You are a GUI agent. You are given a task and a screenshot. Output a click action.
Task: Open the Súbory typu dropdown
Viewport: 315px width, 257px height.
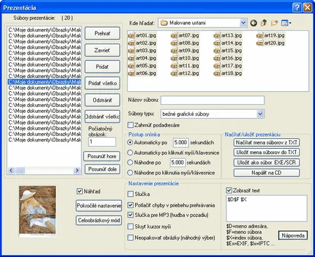[260, 113]
